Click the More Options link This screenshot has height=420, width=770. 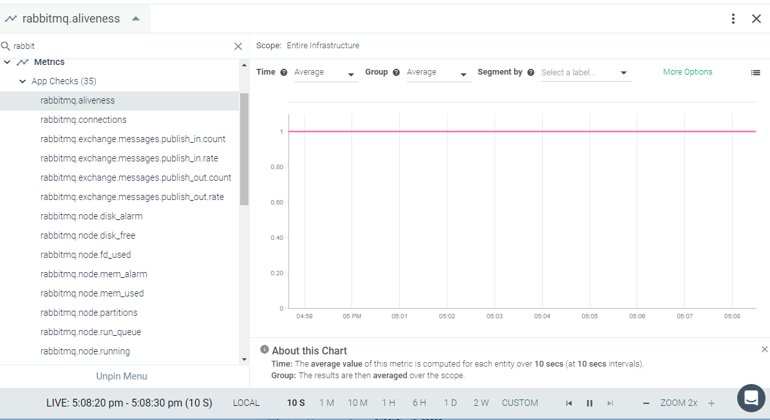[688, 72]
